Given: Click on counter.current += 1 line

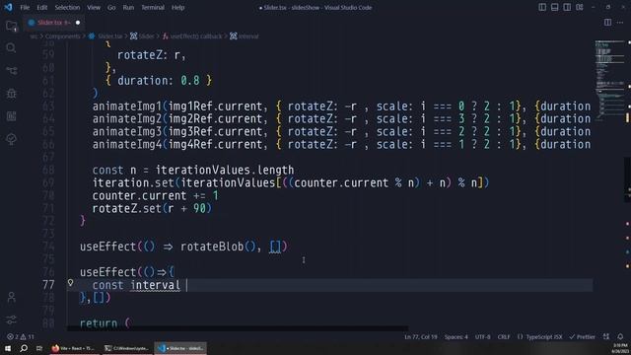Looking at the screenshot, I should click(156, 195).
